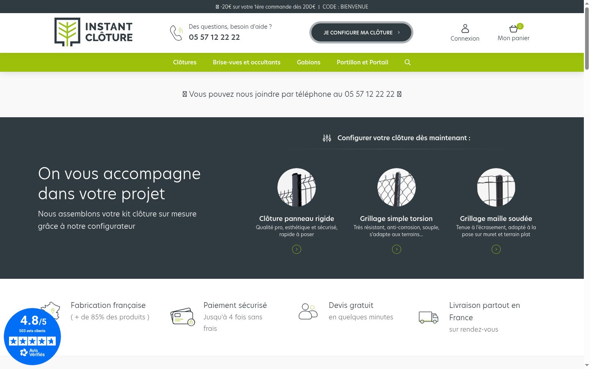Viewport: 590px width, 369px height.
Task: Open the Portillon et Portail menu
Action: point(363,62)
